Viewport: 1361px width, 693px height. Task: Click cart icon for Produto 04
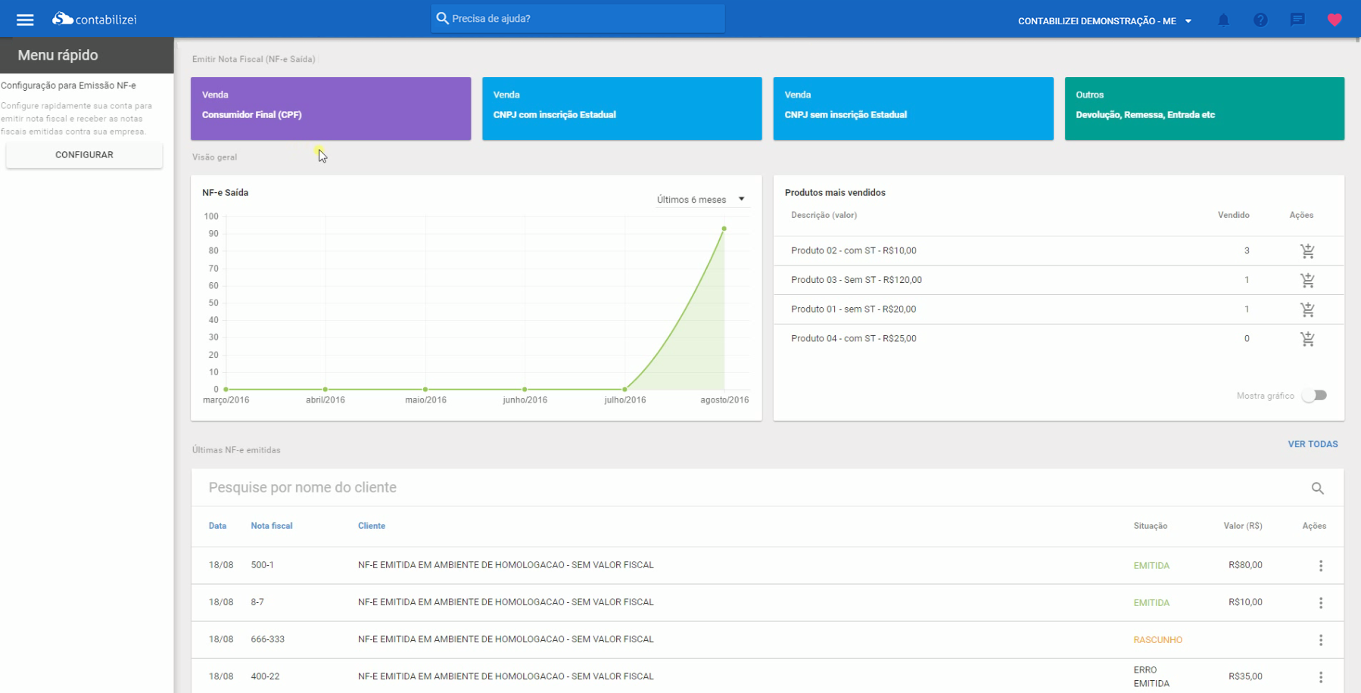(x=1307, y=339)
